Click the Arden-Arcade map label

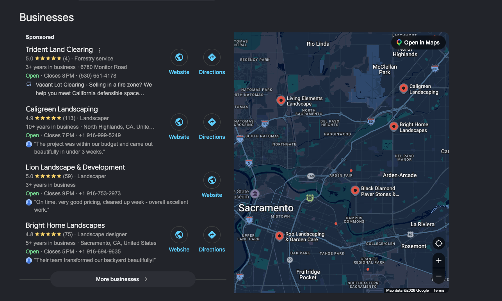400,175
